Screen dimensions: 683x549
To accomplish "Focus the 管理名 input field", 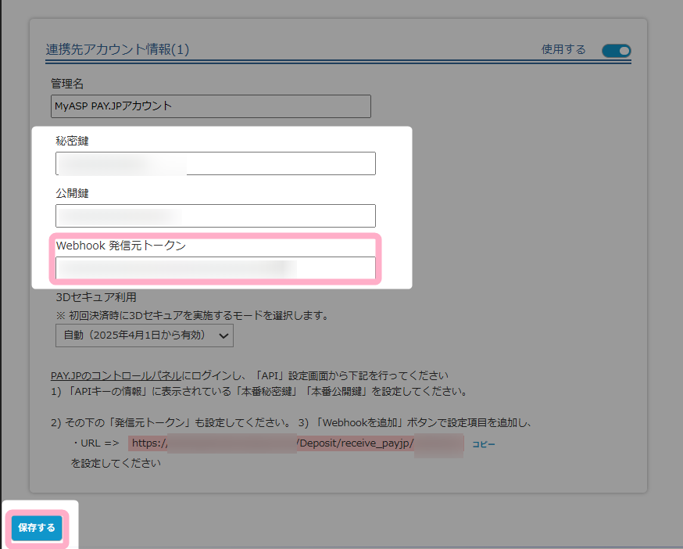I will coord(210,106).
